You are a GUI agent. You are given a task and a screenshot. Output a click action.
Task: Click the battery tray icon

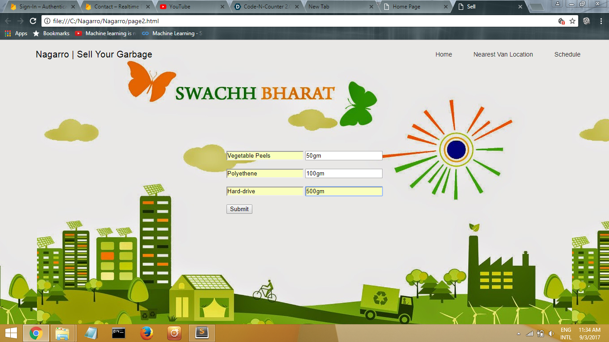(540, 333)
